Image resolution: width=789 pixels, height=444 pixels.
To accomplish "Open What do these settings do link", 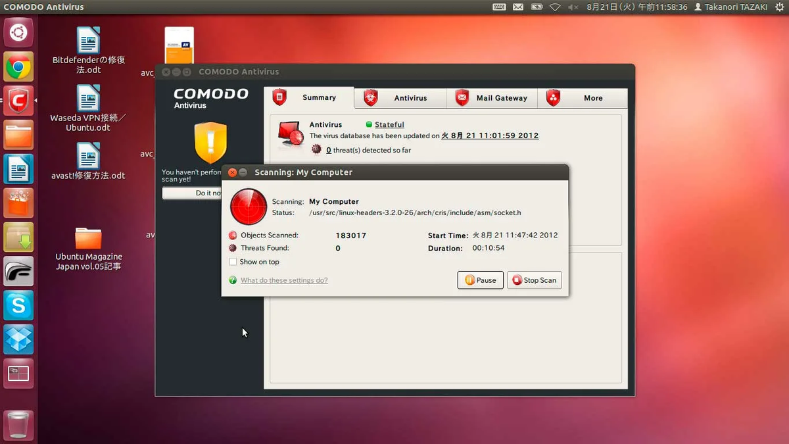I will 284,280.
